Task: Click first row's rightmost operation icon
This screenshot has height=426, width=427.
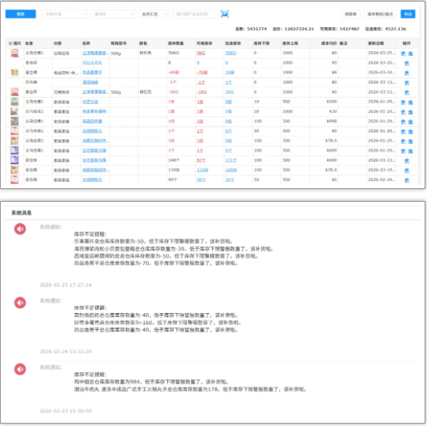Action: (x=410, y=54)
